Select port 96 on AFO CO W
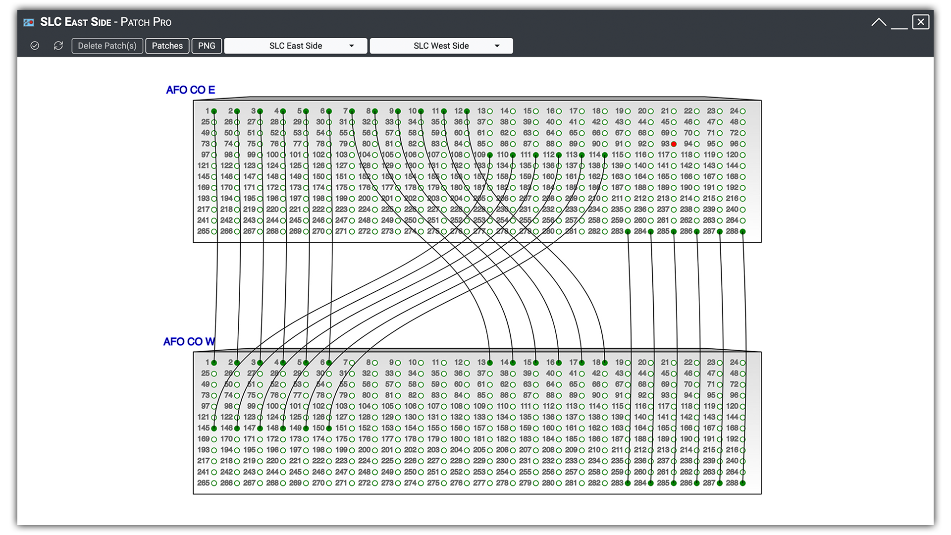 point(742,396)
